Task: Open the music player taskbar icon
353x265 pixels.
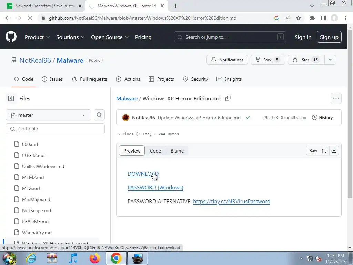Action: tap(73, 258)
